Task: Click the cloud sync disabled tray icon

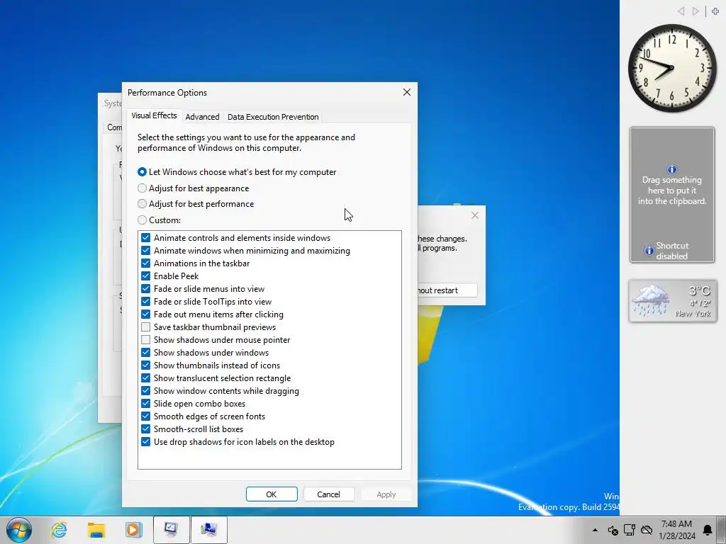Action: click(647, 530)
